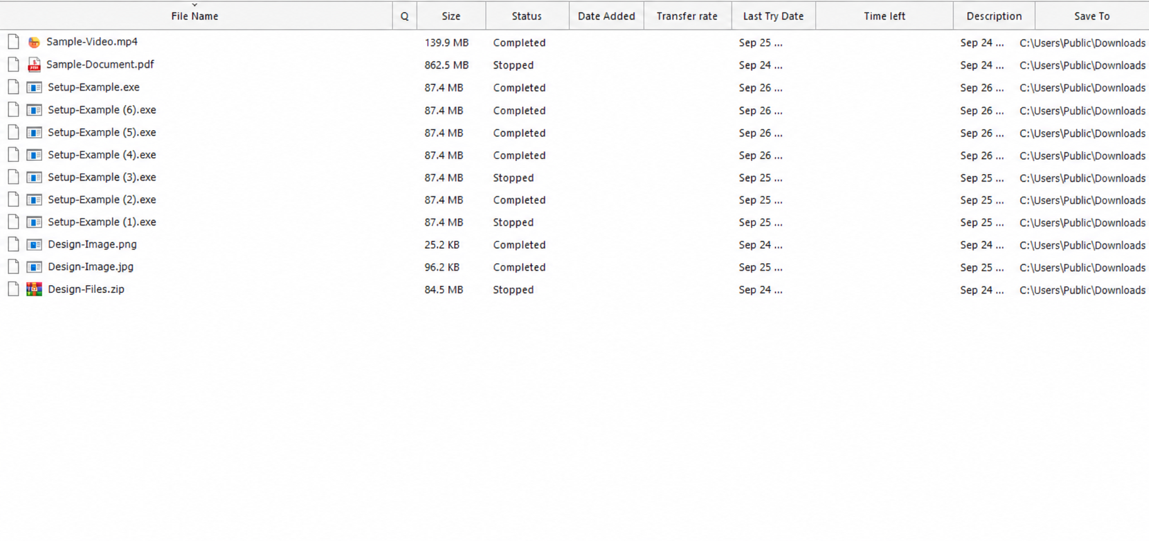Click the Time left column header

click(x=884, y=16)
